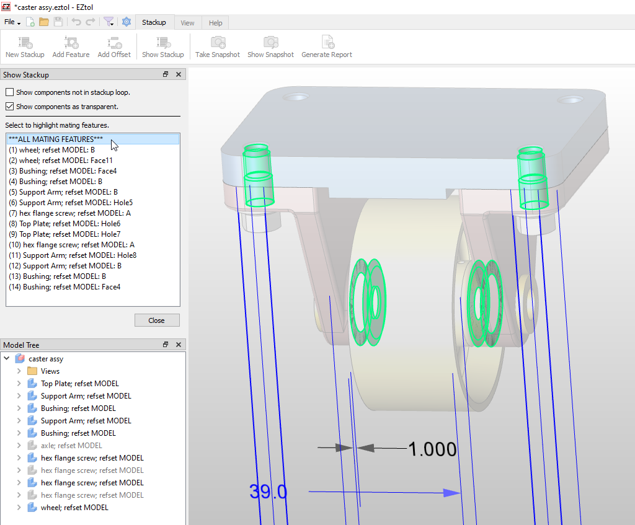635x525 pixels.
Task: Uncheck 'Show components as transparent'
Action: [9, 106]
